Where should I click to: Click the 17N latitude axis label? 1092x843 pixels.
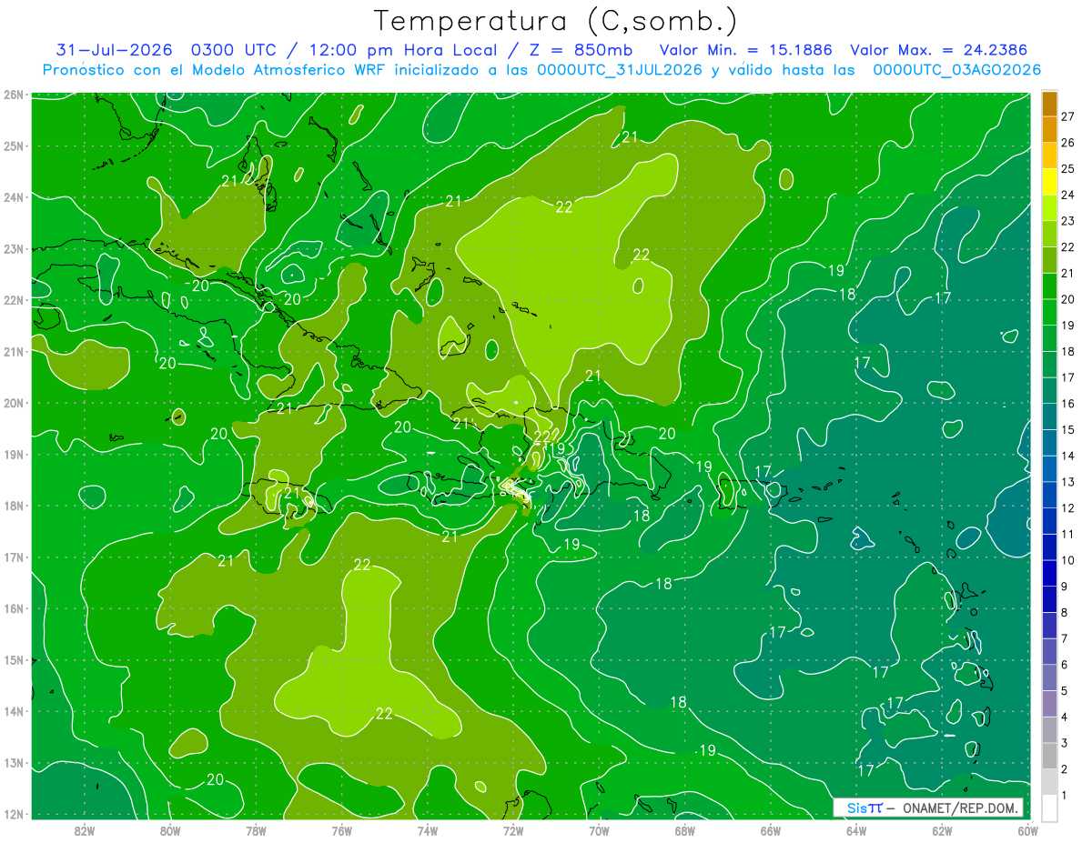(14, 557)
